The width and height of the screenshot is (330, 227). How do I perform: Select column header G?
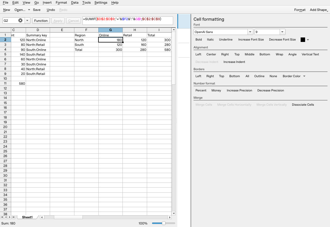pyautogui.click(x=110, y=30)
